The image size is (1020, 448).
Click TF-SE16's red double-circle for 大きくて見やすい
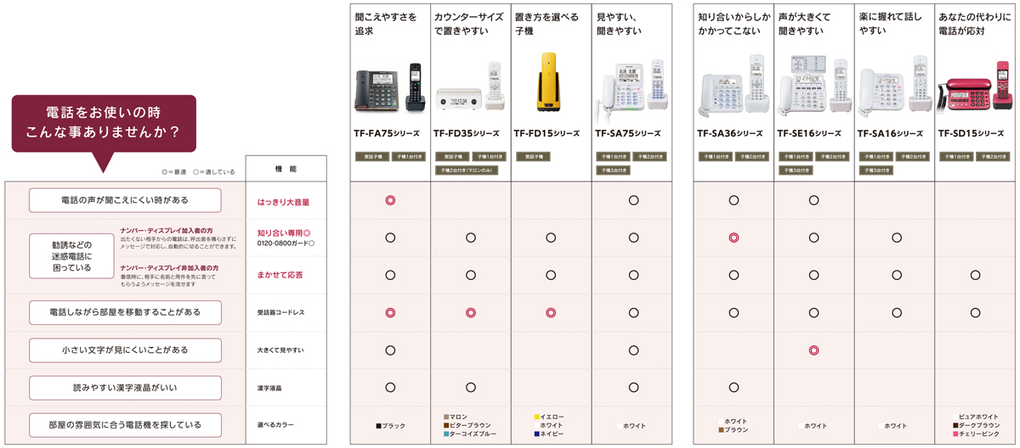point(813,350)
